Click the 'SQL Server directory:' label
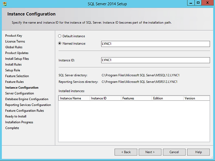The image size is (215, 161). (73, 75)
